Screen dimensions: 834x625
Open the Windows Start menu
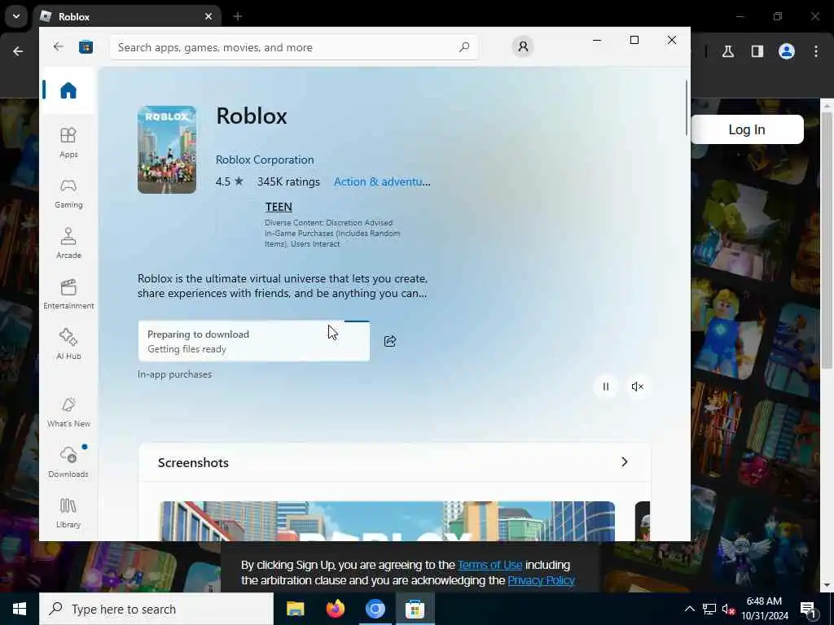[20, 609]
